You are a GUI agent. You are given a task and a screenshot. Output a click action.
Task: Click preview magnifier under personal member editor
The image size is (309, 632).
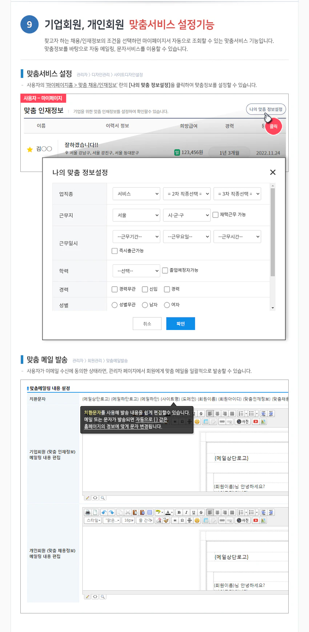(103, 597)
